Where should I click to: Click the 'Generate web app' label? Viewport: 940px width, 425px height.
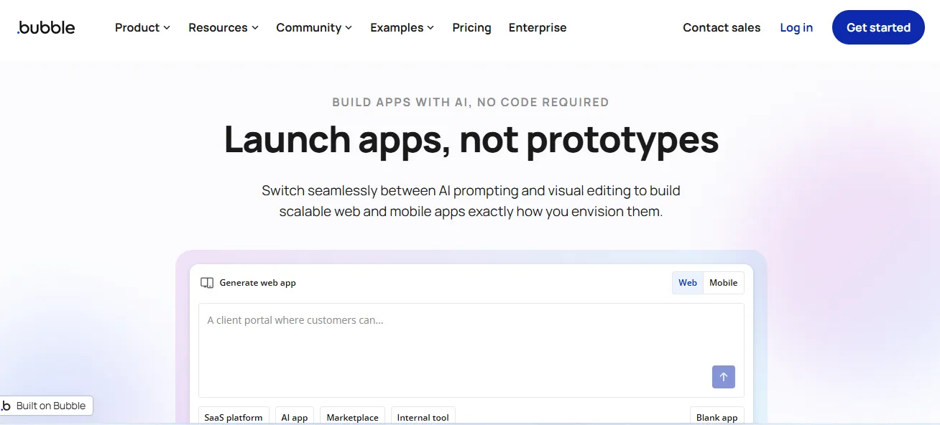point(258,283)
